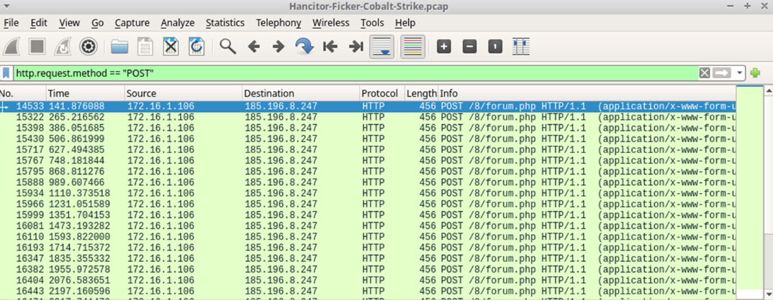Go to the previous packet in history
Image resolution: width=773 pixels, height=300 pixels.
pos(253,47)
